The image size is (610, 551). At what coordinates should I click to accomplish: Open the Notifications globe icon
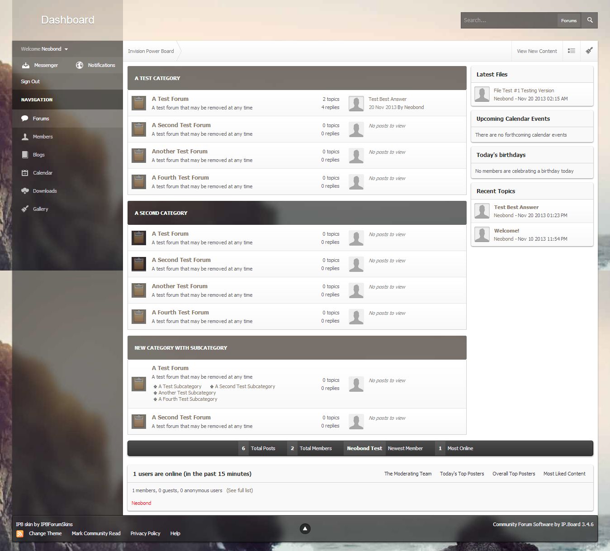pos(80,65)
